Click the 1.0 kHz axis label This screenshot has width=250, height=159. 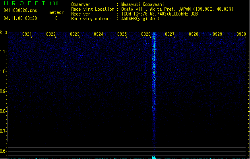click(x=3, y=72)
